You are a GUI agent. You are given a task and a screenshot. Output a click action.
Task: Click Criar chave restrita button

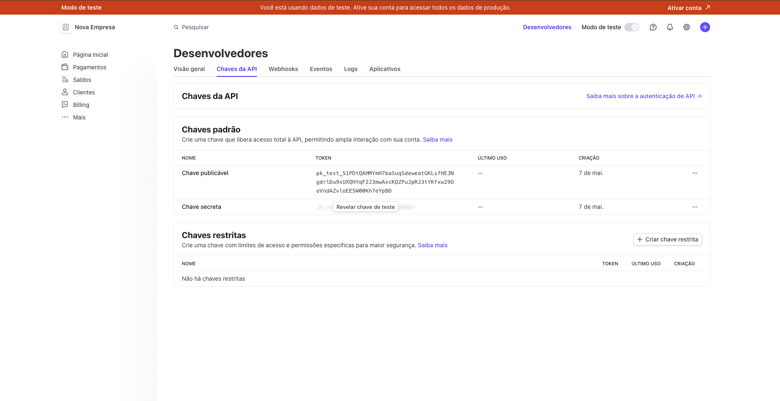point(668,239)
